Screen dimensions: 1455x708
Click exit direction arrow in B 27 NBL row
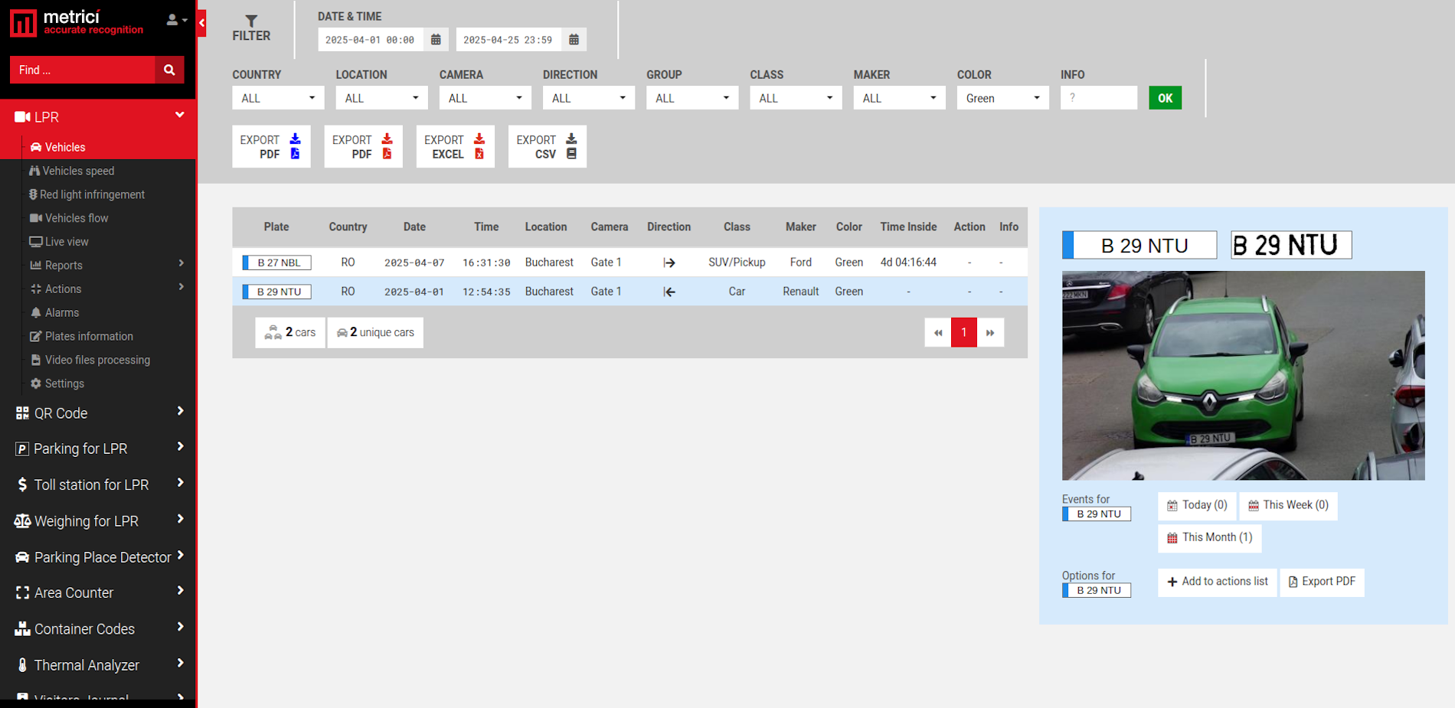[x=669, y=263]
